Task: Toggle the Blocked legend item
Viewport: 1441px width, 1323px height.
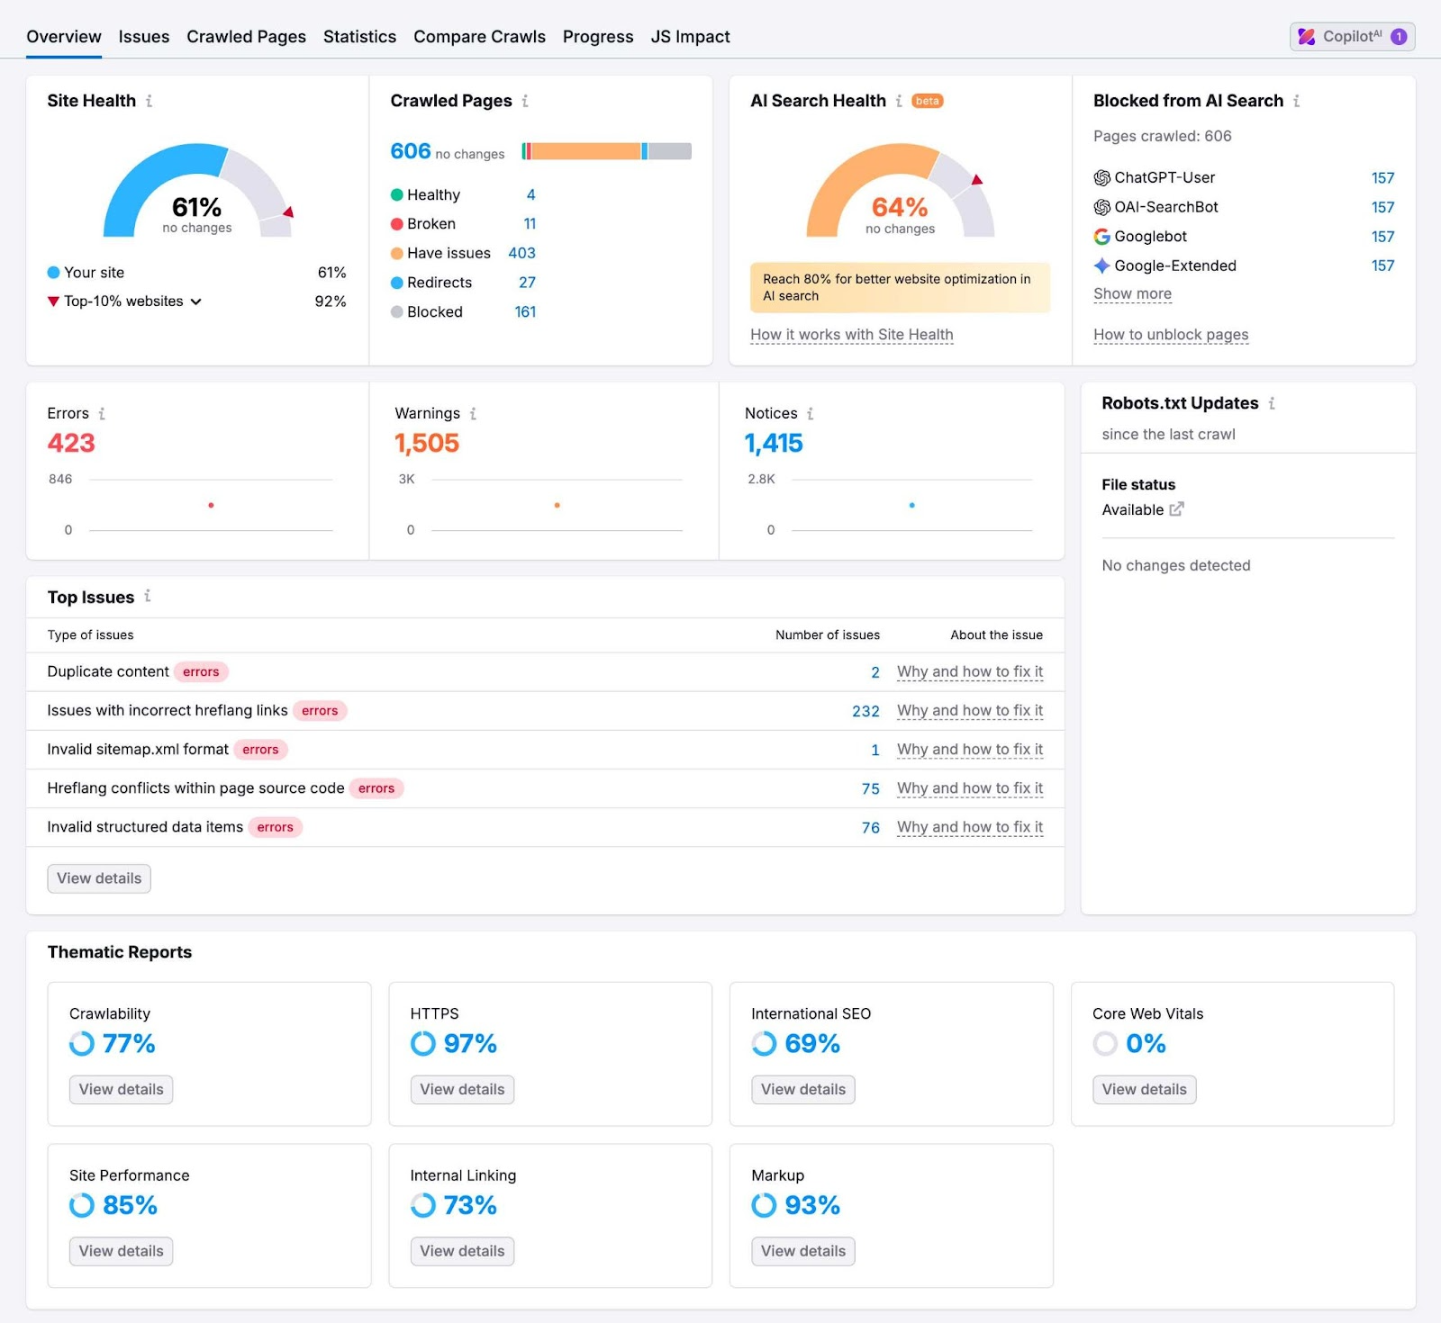Action: coord(433,311)
